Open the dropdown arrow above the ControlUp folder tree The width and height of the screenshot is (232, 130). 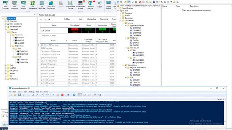pos(35,15)
